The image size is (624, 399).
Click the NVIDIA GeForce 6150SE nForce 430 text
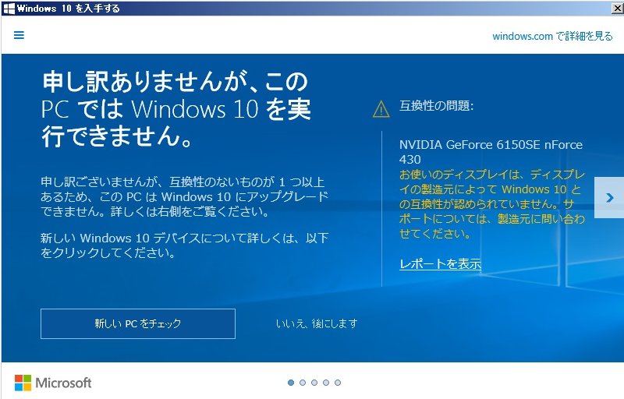click(x=491, y=152)
